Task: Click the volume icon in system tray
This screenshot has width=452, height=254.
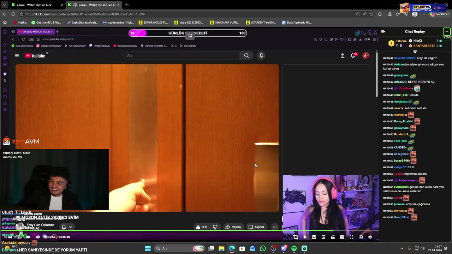Action: click(423, 248)
